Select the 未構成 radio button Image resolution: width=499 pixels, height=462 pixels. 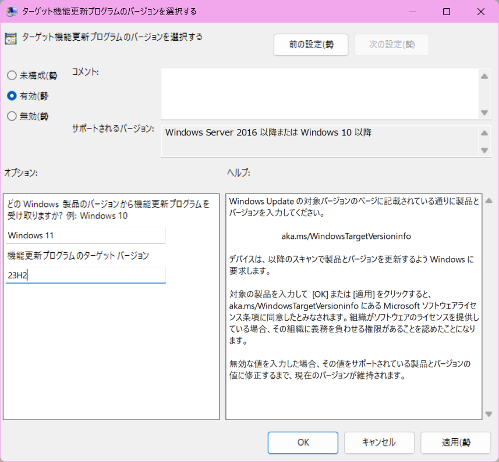click(x=12, y=76)
